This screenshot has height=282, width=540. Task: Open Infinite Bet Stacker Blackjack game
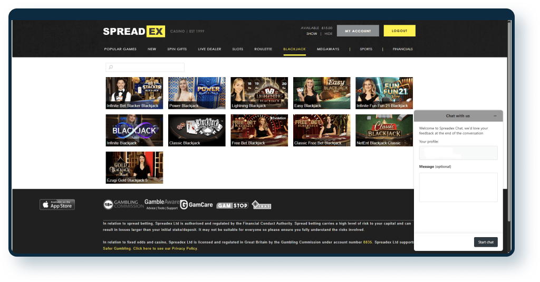134,93
